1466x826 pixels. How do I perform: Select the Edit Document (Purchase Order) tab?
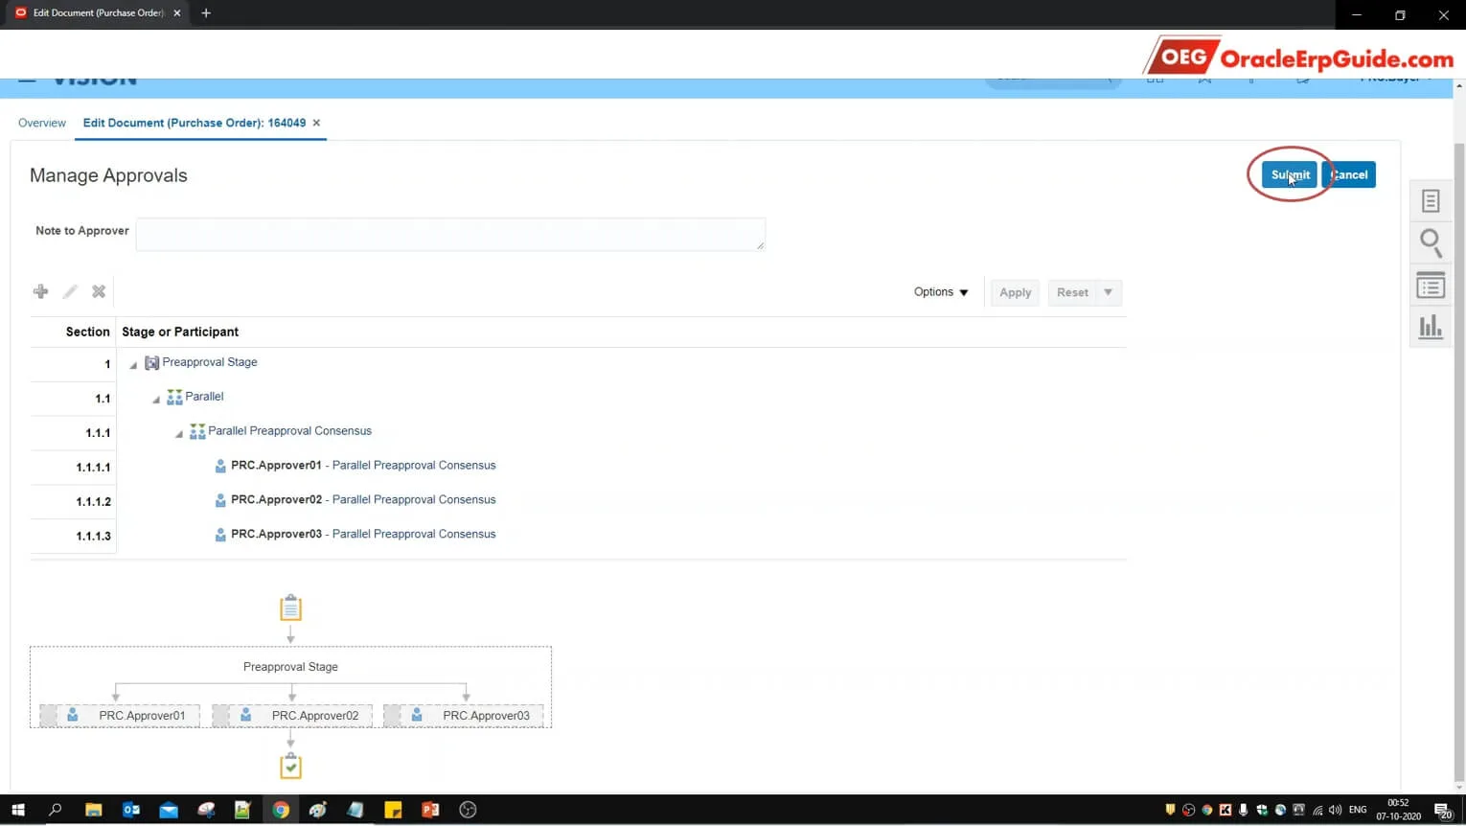pyautogui.click(x=195, y=123)
